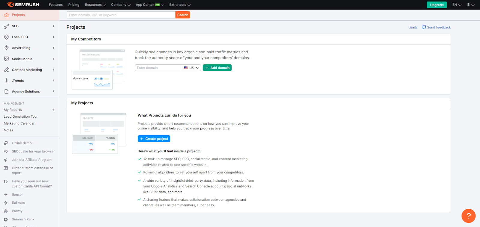Screen dimensions: 480x227
Task: Open the Online demo link
Action: tap(22, 143)
